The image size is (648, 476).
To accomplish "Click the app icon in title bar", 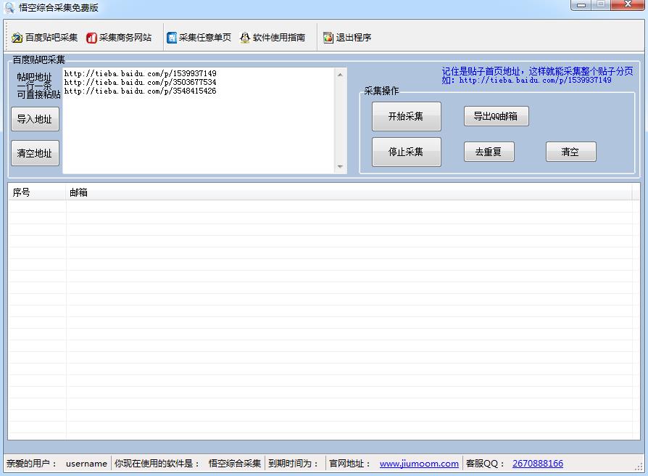I will pyautogui.click(x=9, y=7).
